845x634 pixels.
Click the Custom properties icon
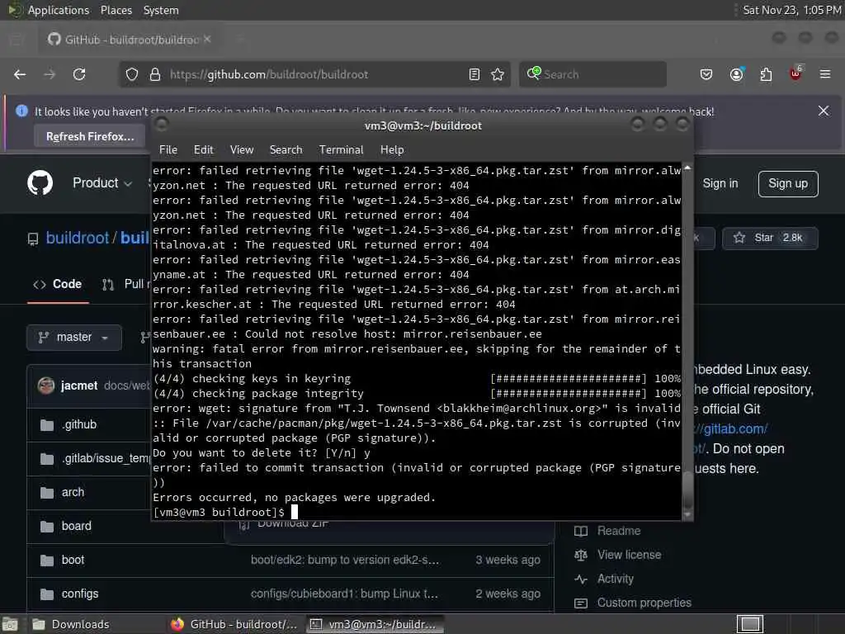pyautogui.click(x=581, y=603)
